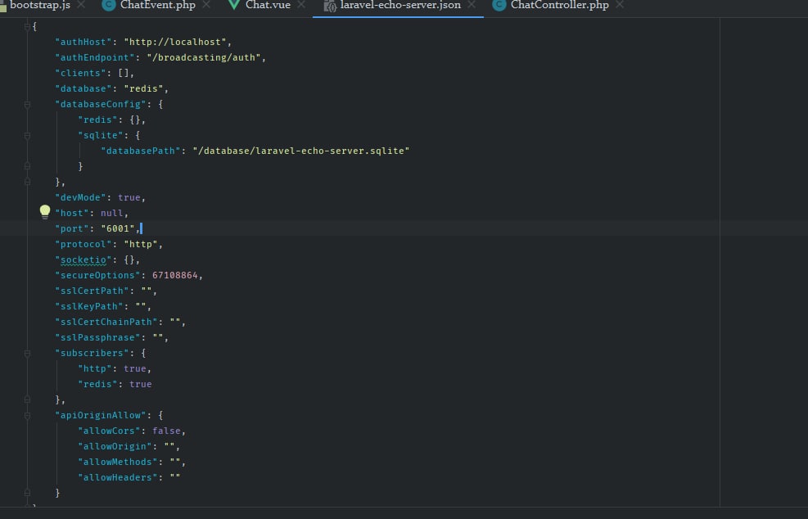Viewport: 808px width, 519px height.
Task: Click the "host" key
Action: [x=72, y=213]
